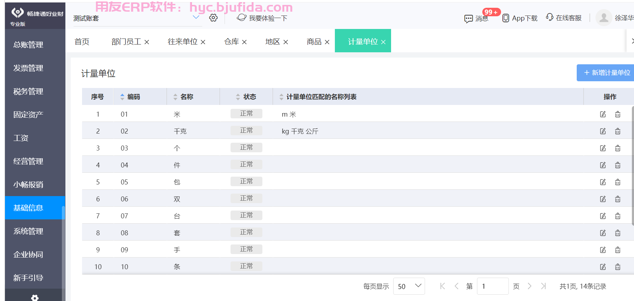Edit the row for unit 米
The height and width of the screenshot is (301, 634).
point(603,114)
